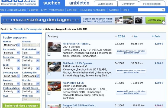Click premium Händler badge for Kia Picanto

[131, 92]
